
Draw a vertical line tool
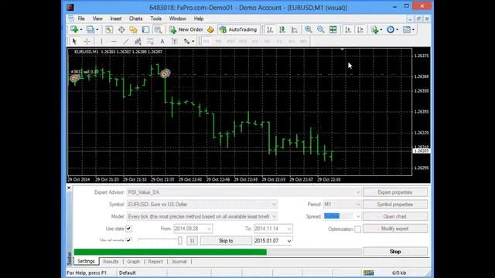click(x=101, y=41)
